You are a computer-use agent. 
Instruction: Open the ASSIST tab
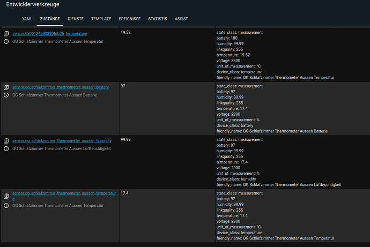[x=181, y=19]
